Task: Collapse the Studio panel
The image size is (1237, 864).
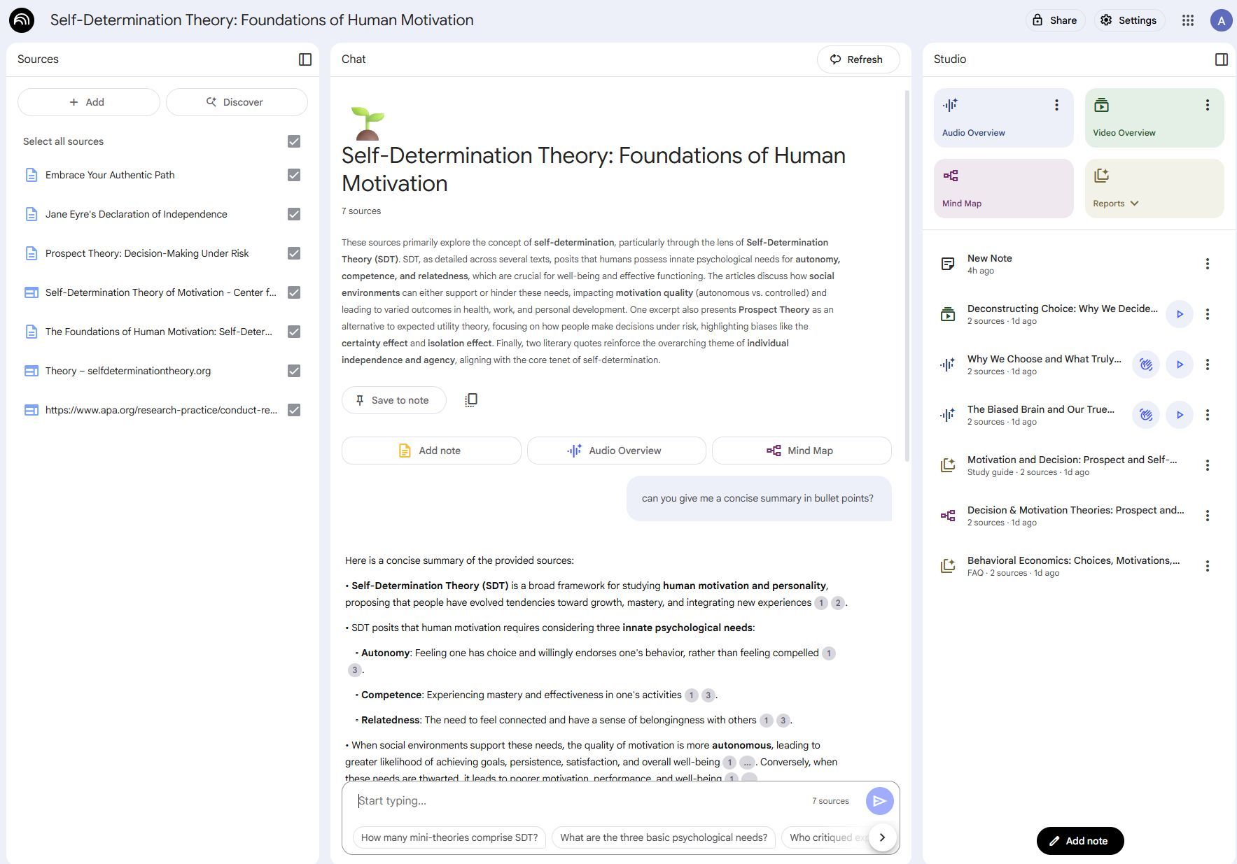Action: [x=1222, y=59]
